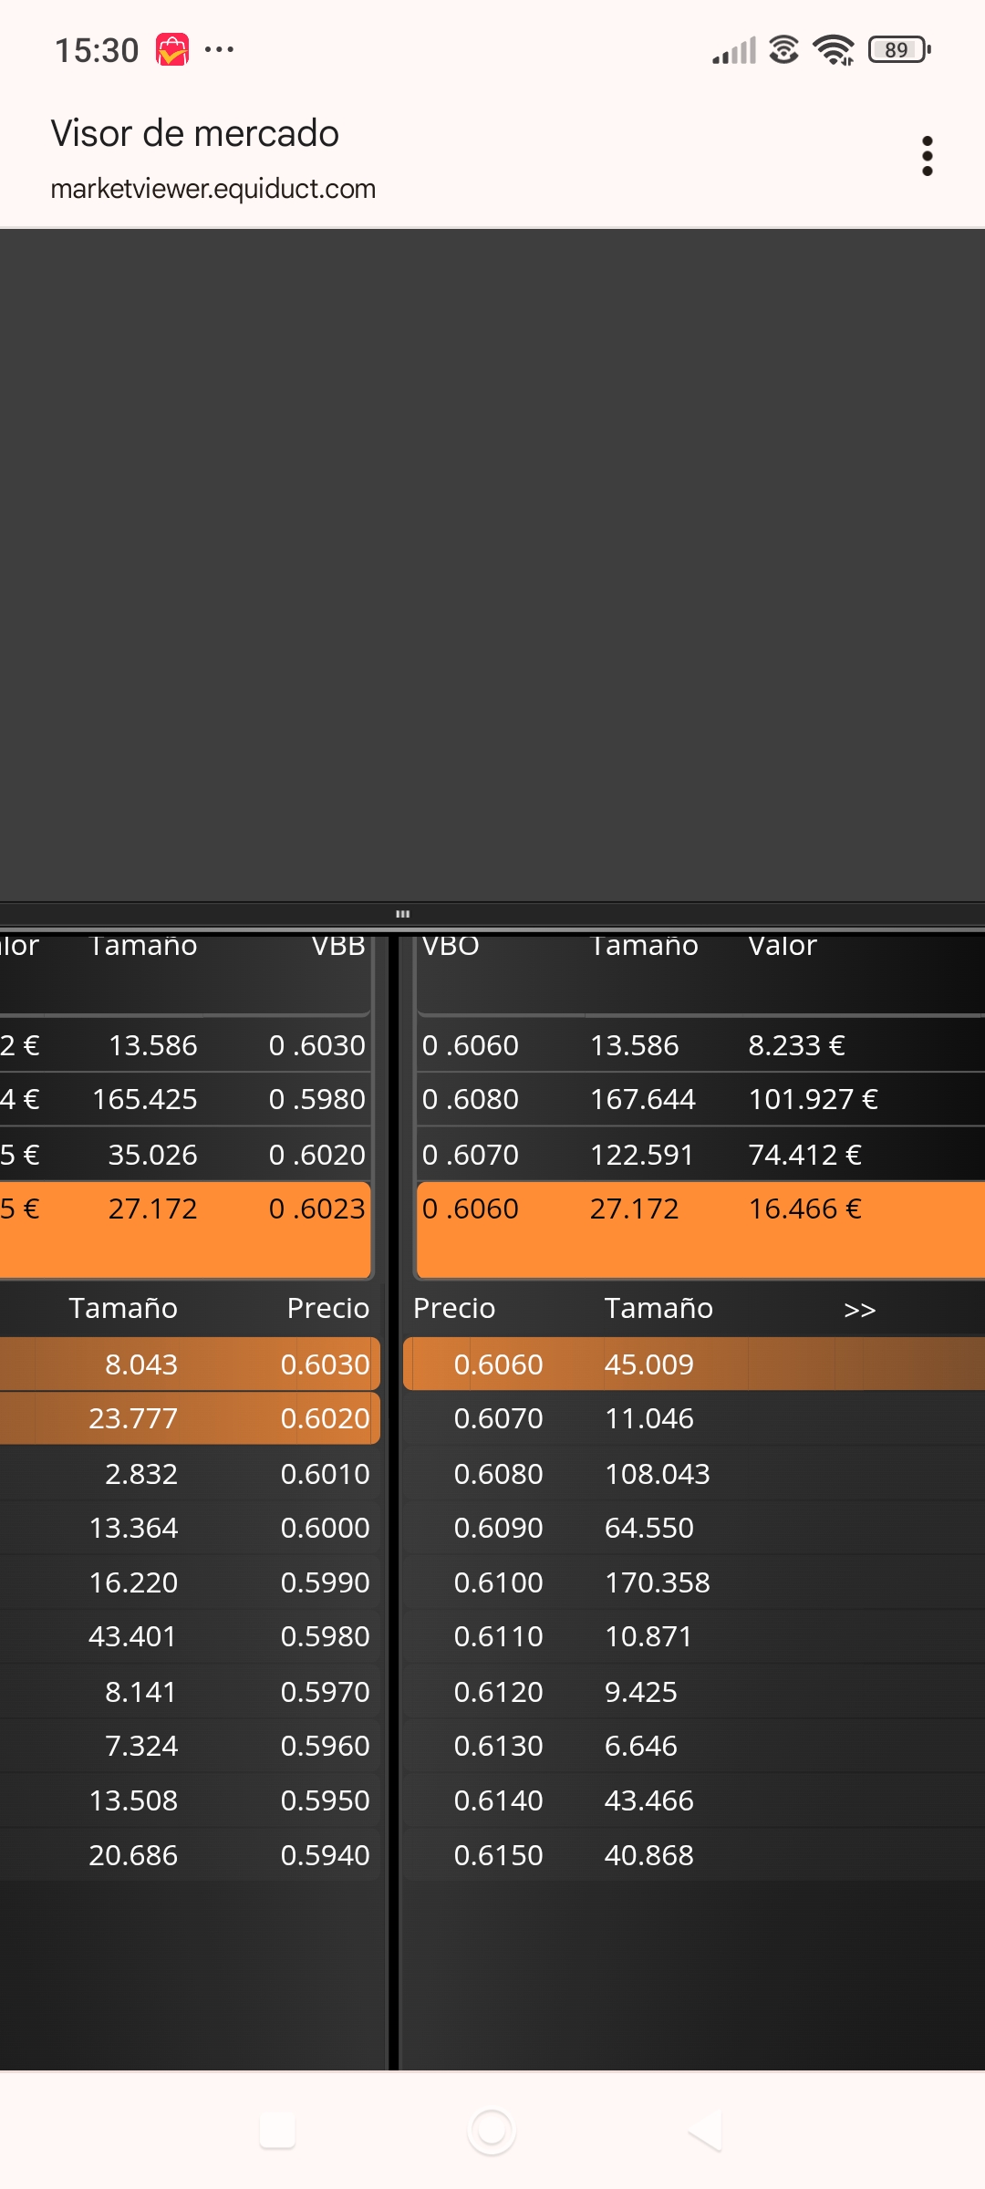Select the VBO column header
This screenshot has width=985, height=2189.
451,946
